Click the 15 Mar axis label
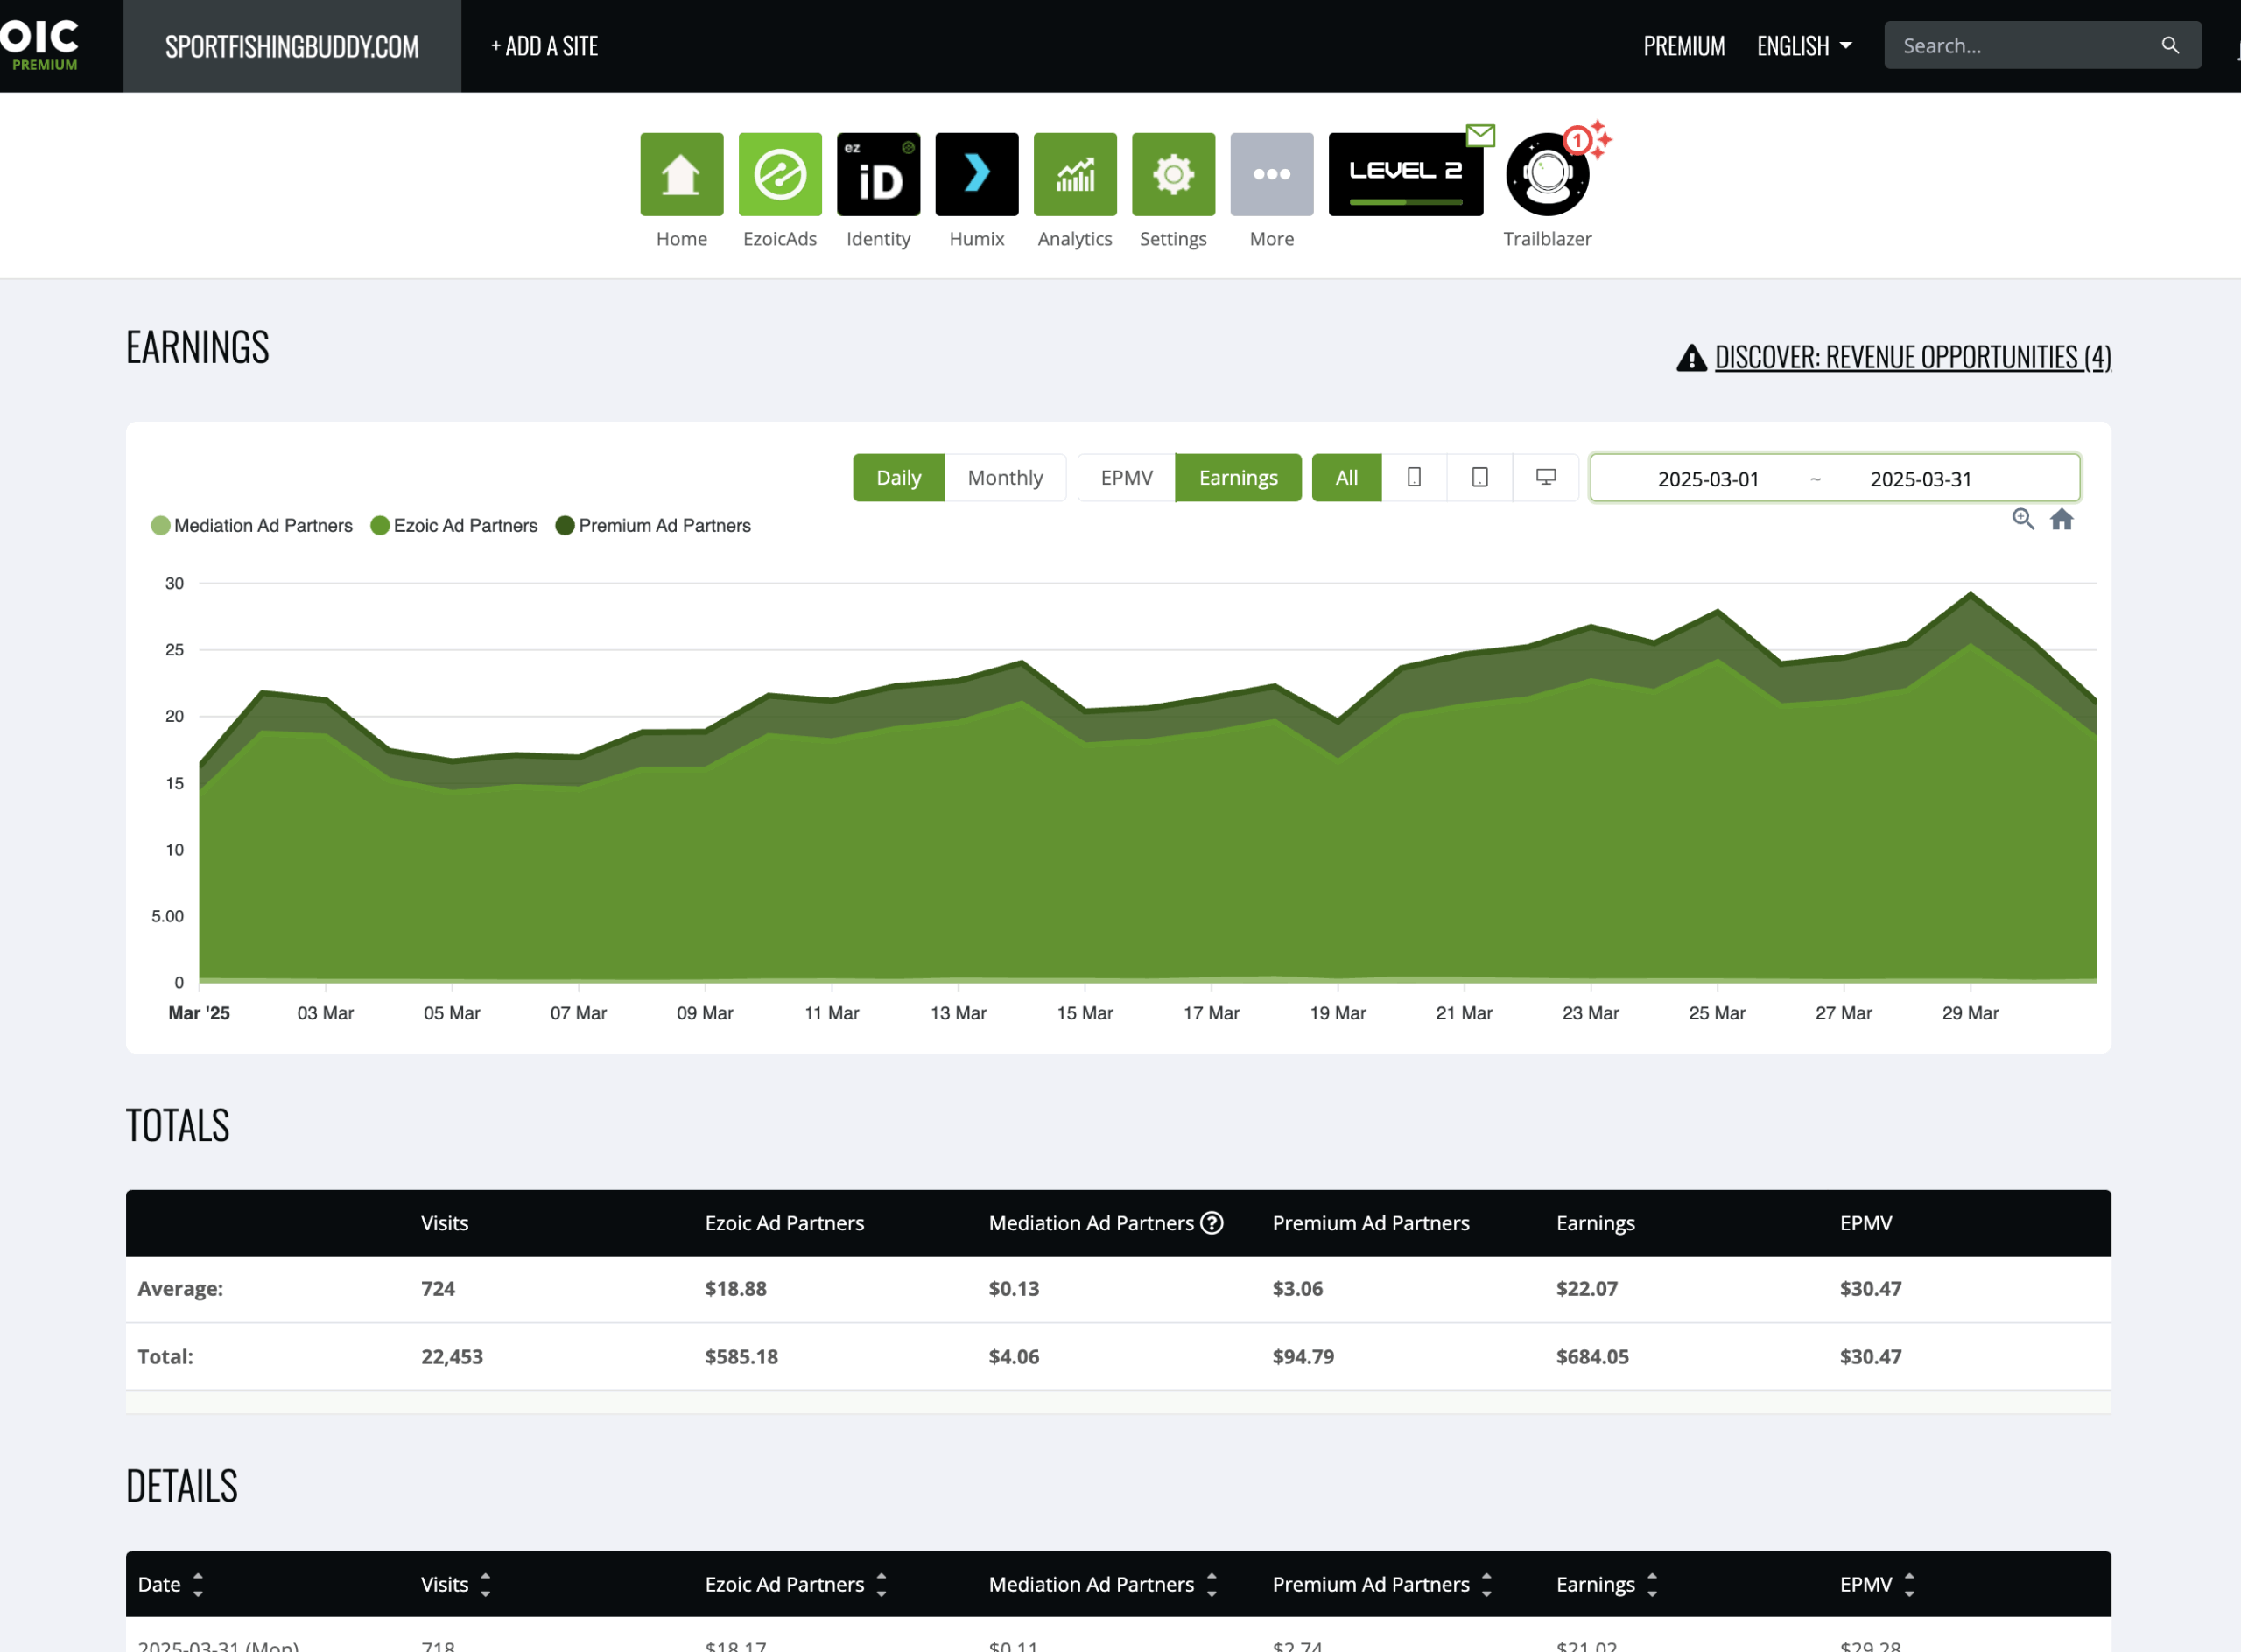 coord(1085,1013)
